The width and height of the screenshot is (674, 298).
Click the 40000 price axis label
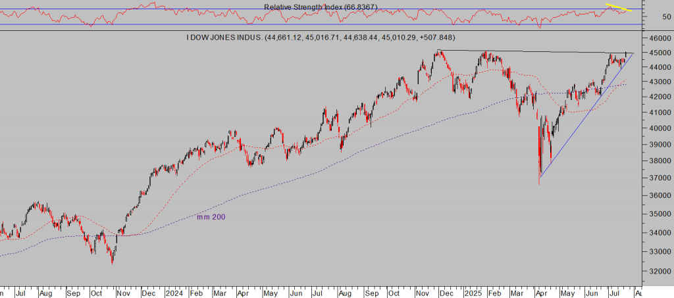pos(659,128)
